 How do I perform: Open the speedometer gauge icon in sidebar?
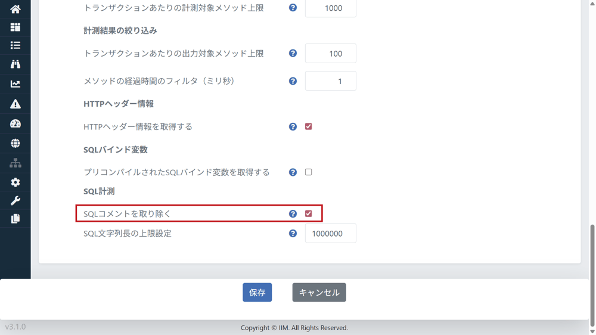click(x=15, y=124)
